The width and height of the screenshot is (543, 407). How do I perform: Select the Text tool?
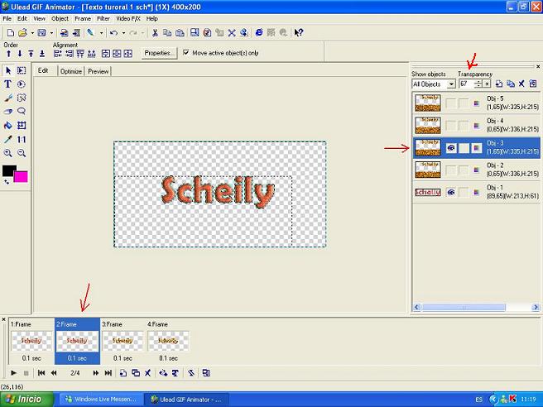(7, 84)
